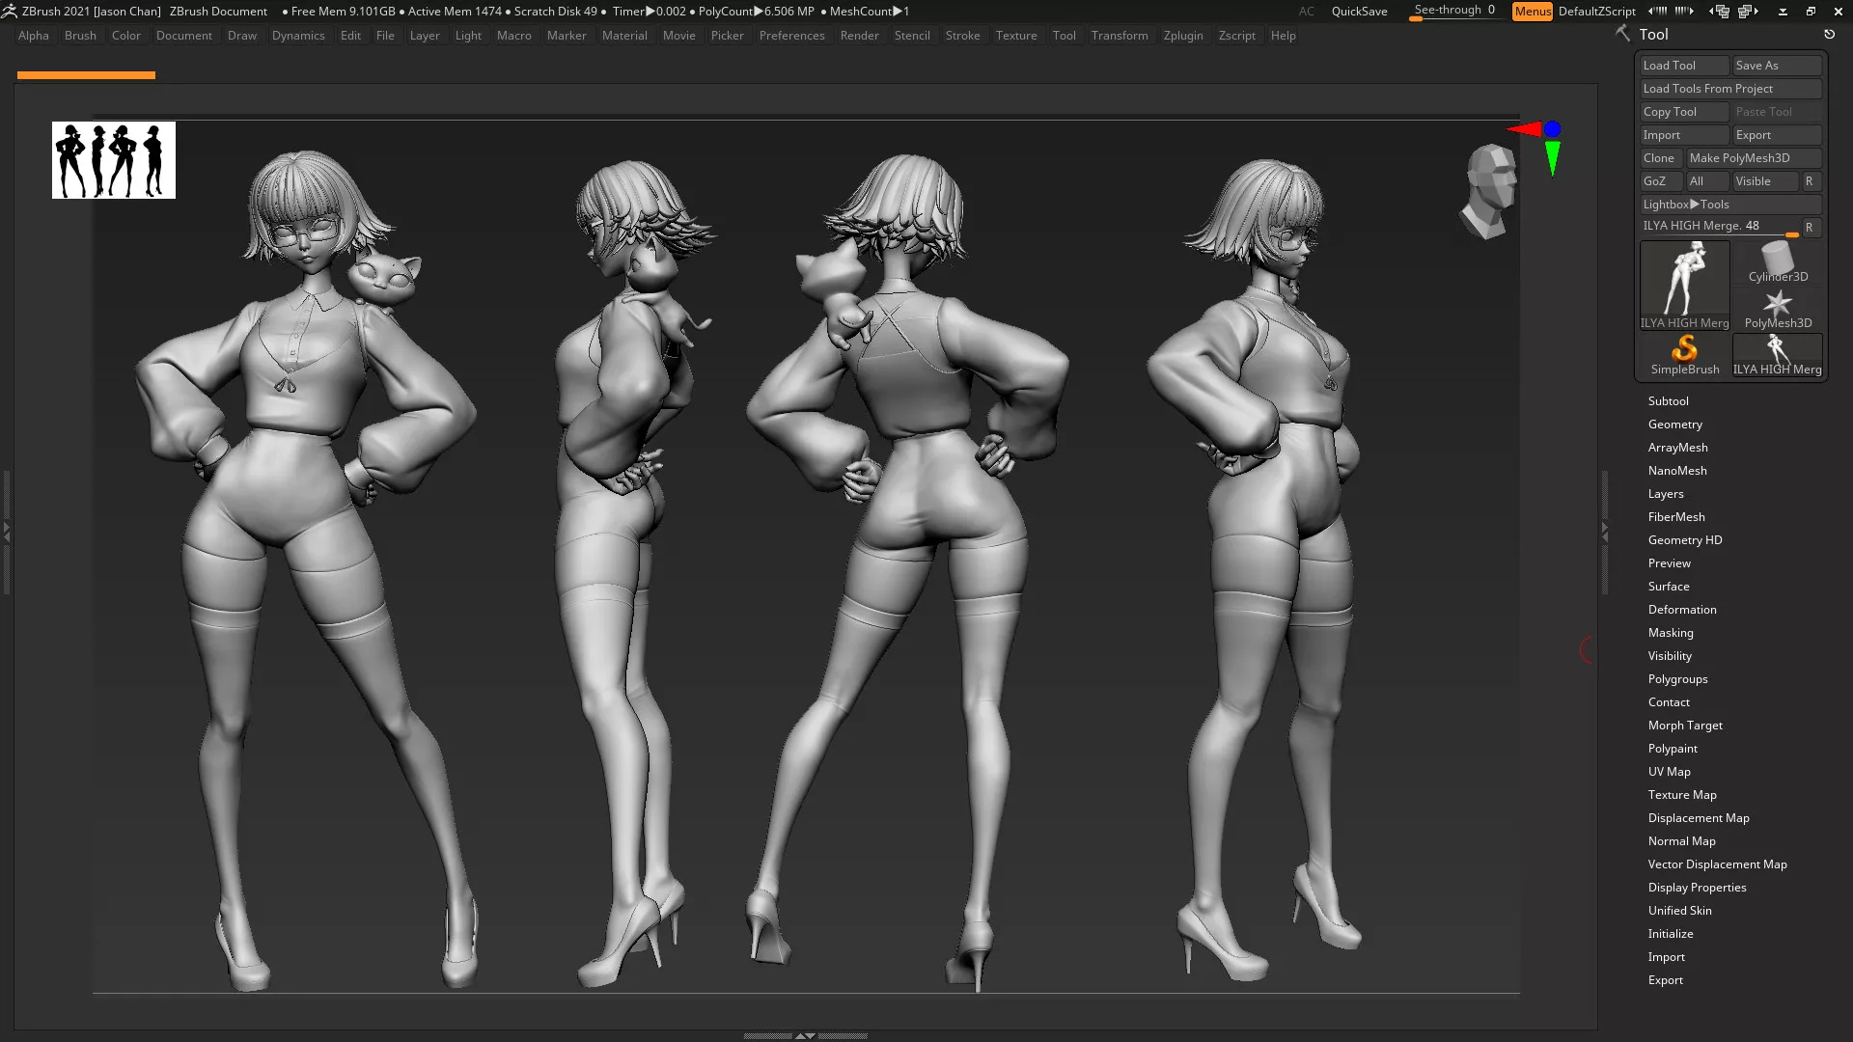
Task: Click the silhouette reference thumbnail
Action: (114, 160)
